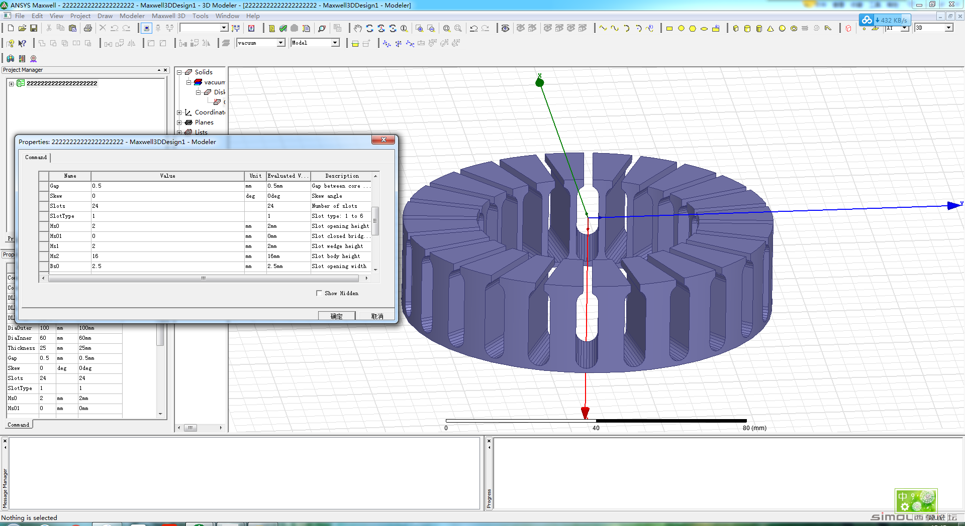Create a new project from the toolbar
The height and width of the screenshot is (526, 965).
11,28
